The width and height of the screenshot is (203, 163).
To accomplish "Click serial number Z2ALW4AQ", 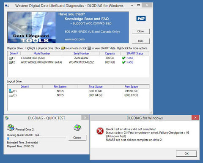I will pyautogui.click(x=81, y=58).
